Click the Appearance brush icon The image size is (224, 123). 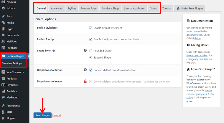3,106
